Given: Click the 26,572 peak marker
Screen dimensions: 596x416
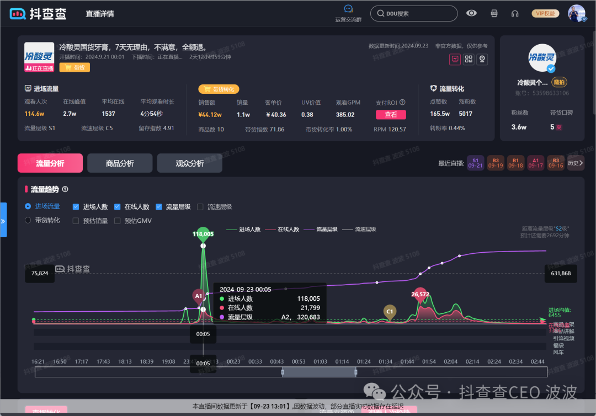Looking at the screenshot, I should click(420, 295).
